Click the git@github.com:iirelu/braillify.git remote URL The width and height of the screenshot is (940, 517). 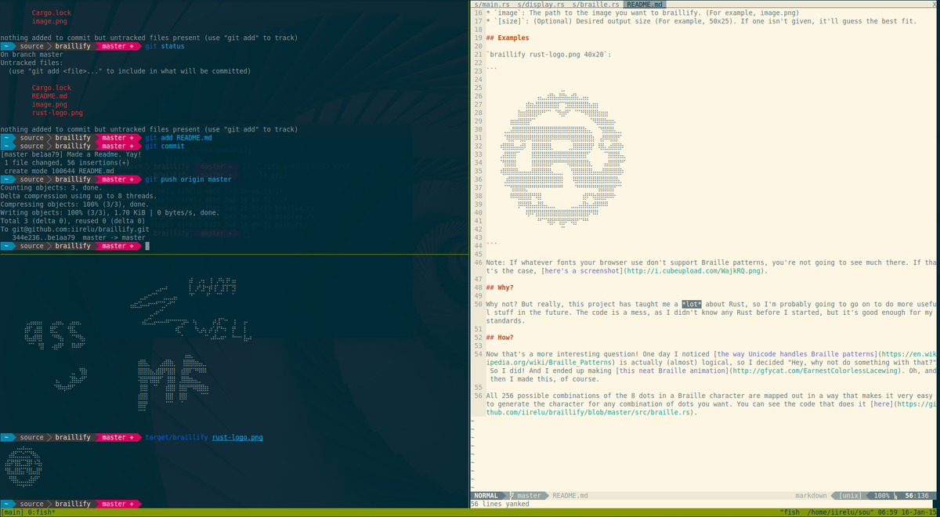click(81, 230)
